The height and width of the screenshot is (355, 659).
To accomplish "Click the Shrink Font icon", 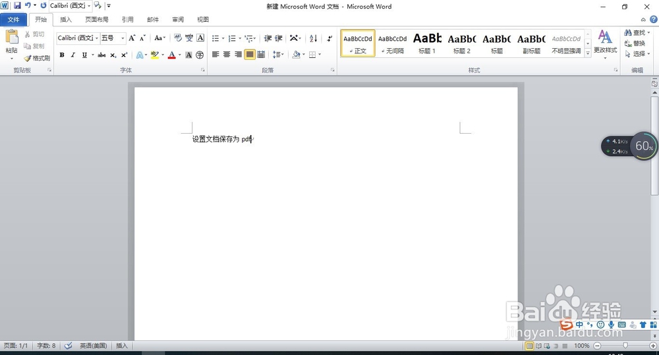I will click(x=142, y=38).
